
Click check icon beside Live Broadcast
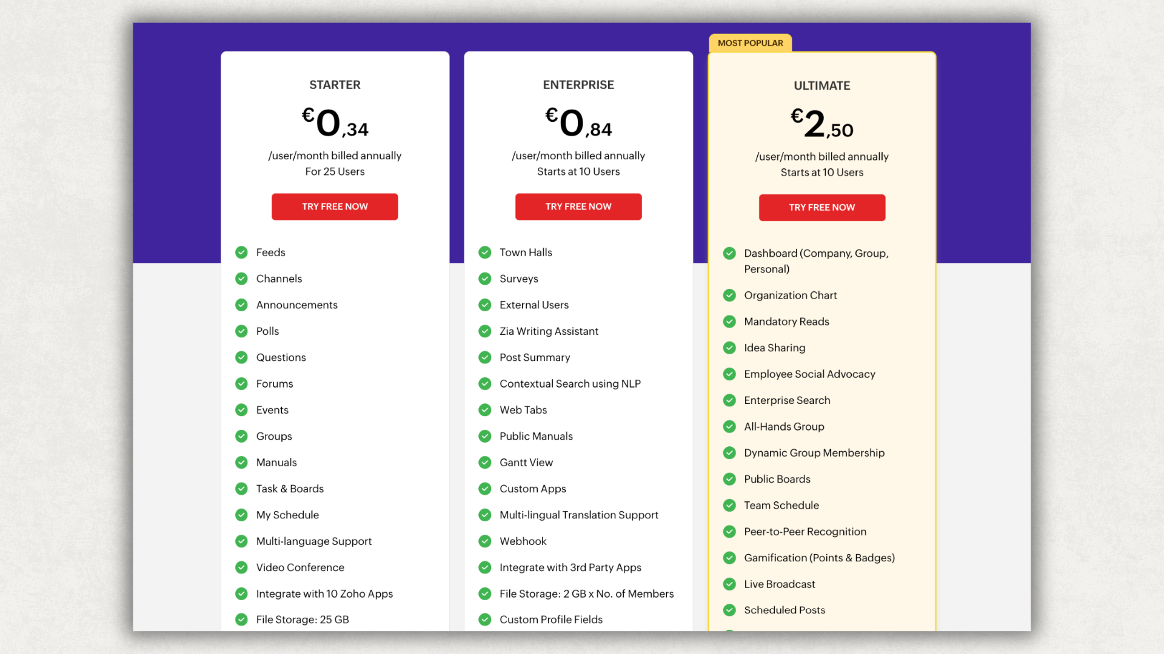click(x=730, y=584)
